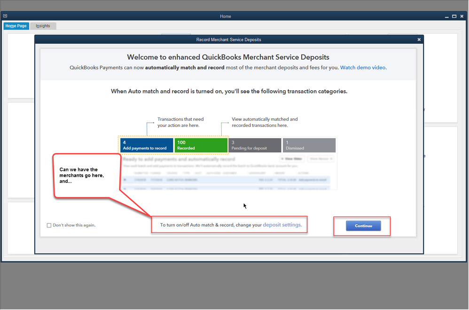
Task: Tick Don't show this again checkbox
Action: (x=49, y=225)
